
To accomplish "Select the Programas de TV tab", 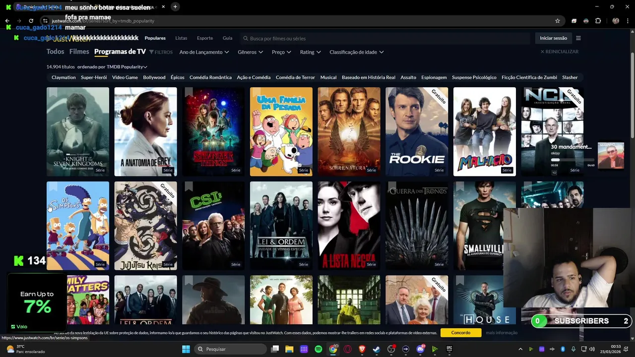I will pos(120,52).
